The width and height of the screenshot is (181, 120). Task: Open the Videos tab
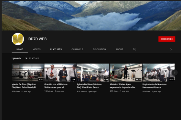click(37, 49)
